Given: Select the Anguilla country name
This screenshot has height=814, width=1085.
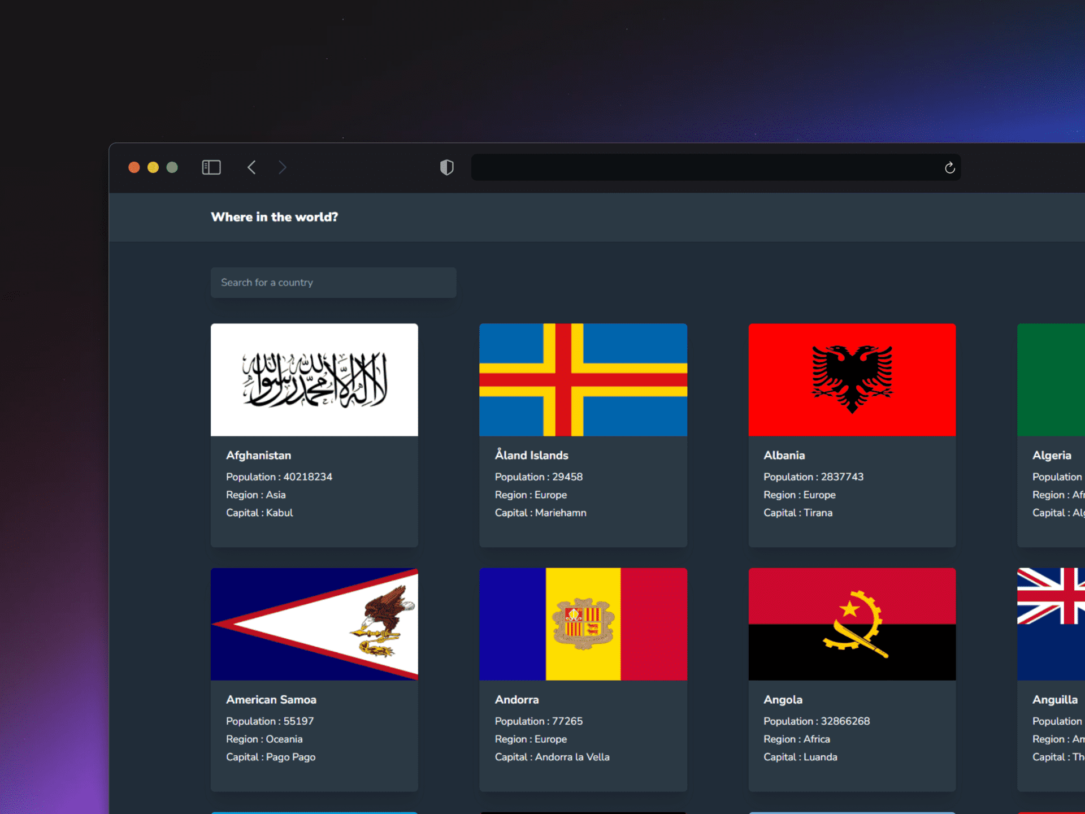Looking at the screenshot, I should [x=1055, y=700].
